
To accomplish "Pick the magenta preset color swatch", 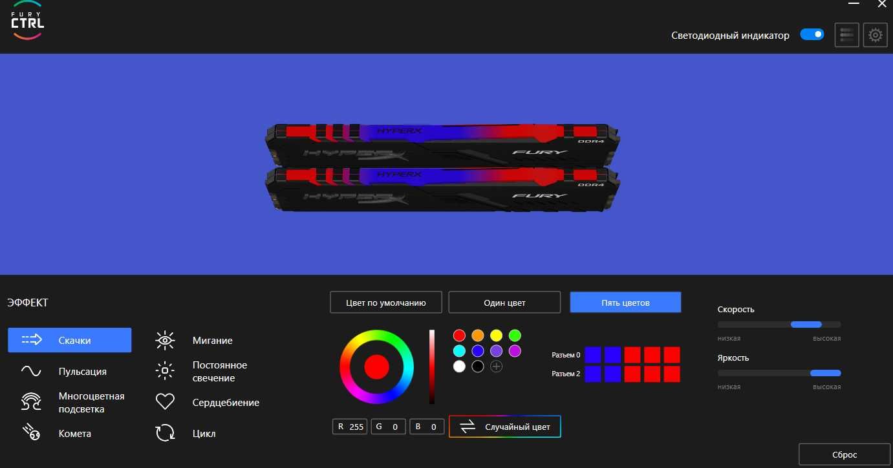I will click(515, 351).
